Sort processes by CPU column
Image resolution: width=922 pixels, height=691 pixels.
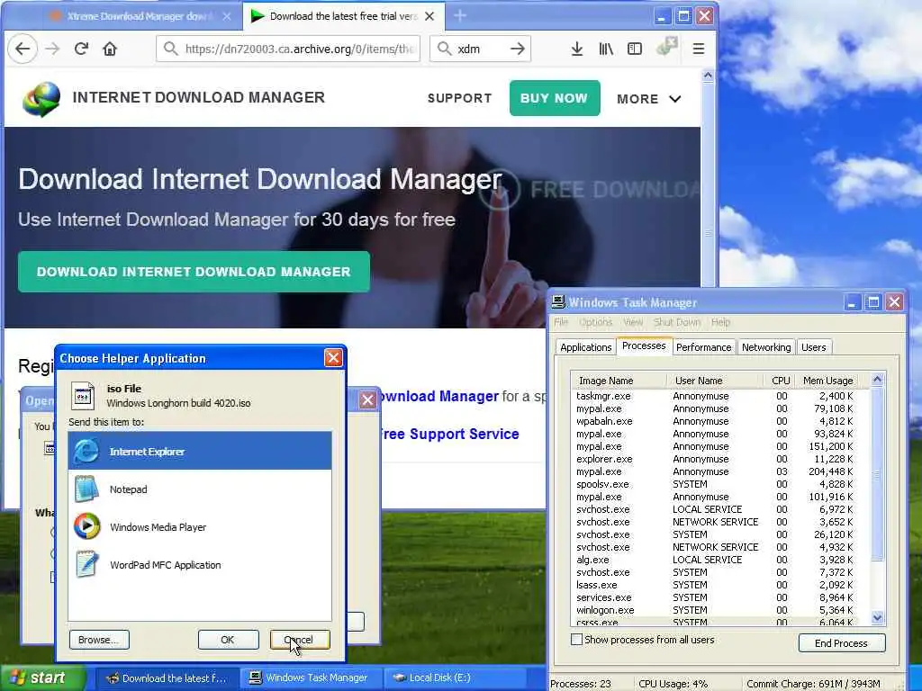tap(781, 381)
